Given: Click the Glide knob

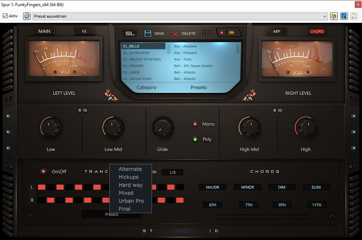Looking at the screenshot, I should pyautogui.click(x=163, y=127).
